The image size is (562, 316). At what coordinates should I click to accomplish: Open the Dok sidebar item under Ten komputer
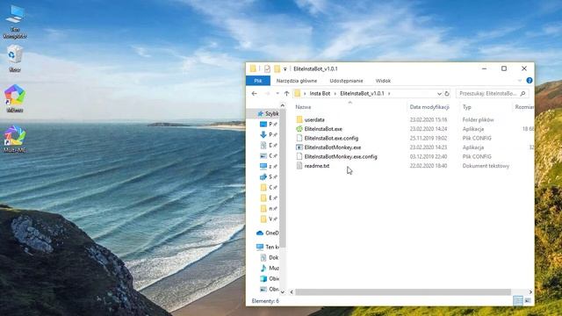[x=269, y=257]
